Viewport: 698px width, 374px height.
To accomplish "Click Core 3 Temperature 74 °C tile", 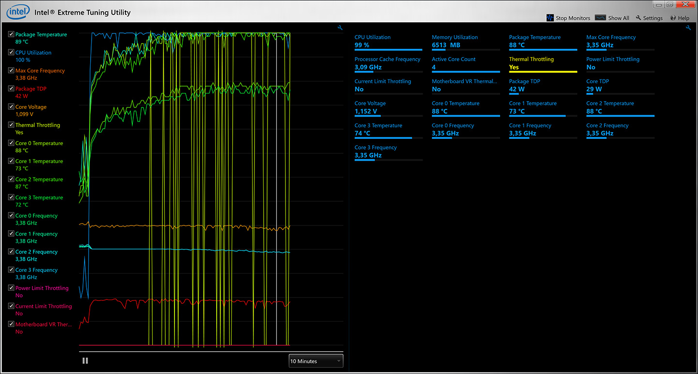I will tap(388, 131).
